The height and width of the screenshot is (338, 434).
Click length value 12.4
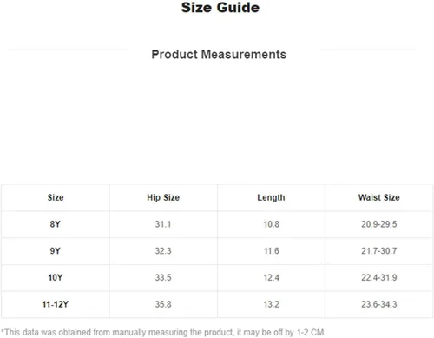click(x=272, y=277)
